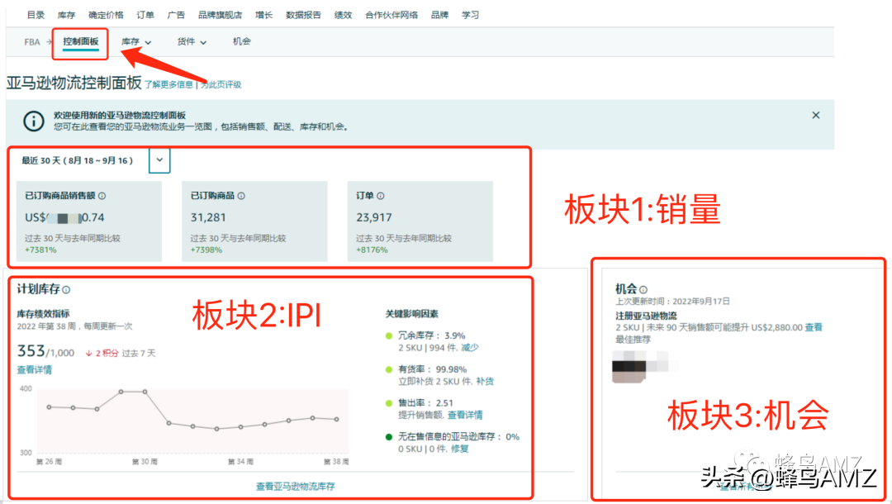Click the 冗余库存 3.9% text

pos(432,335)
